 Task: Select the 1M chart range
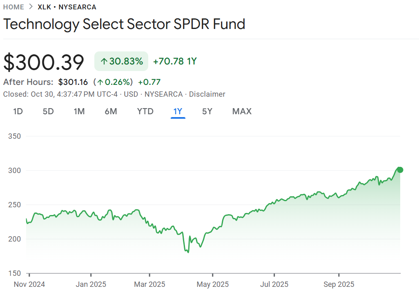pyautogui.click(x=79, y=111)
